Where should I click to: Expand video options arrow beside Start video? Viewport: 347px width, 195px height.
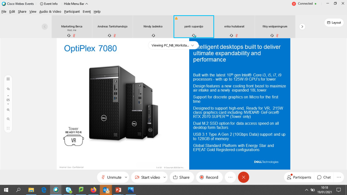[165, 177]
